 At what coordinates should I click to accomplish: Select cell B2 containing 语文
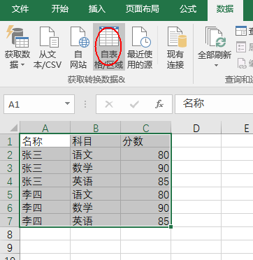(96, 154)
